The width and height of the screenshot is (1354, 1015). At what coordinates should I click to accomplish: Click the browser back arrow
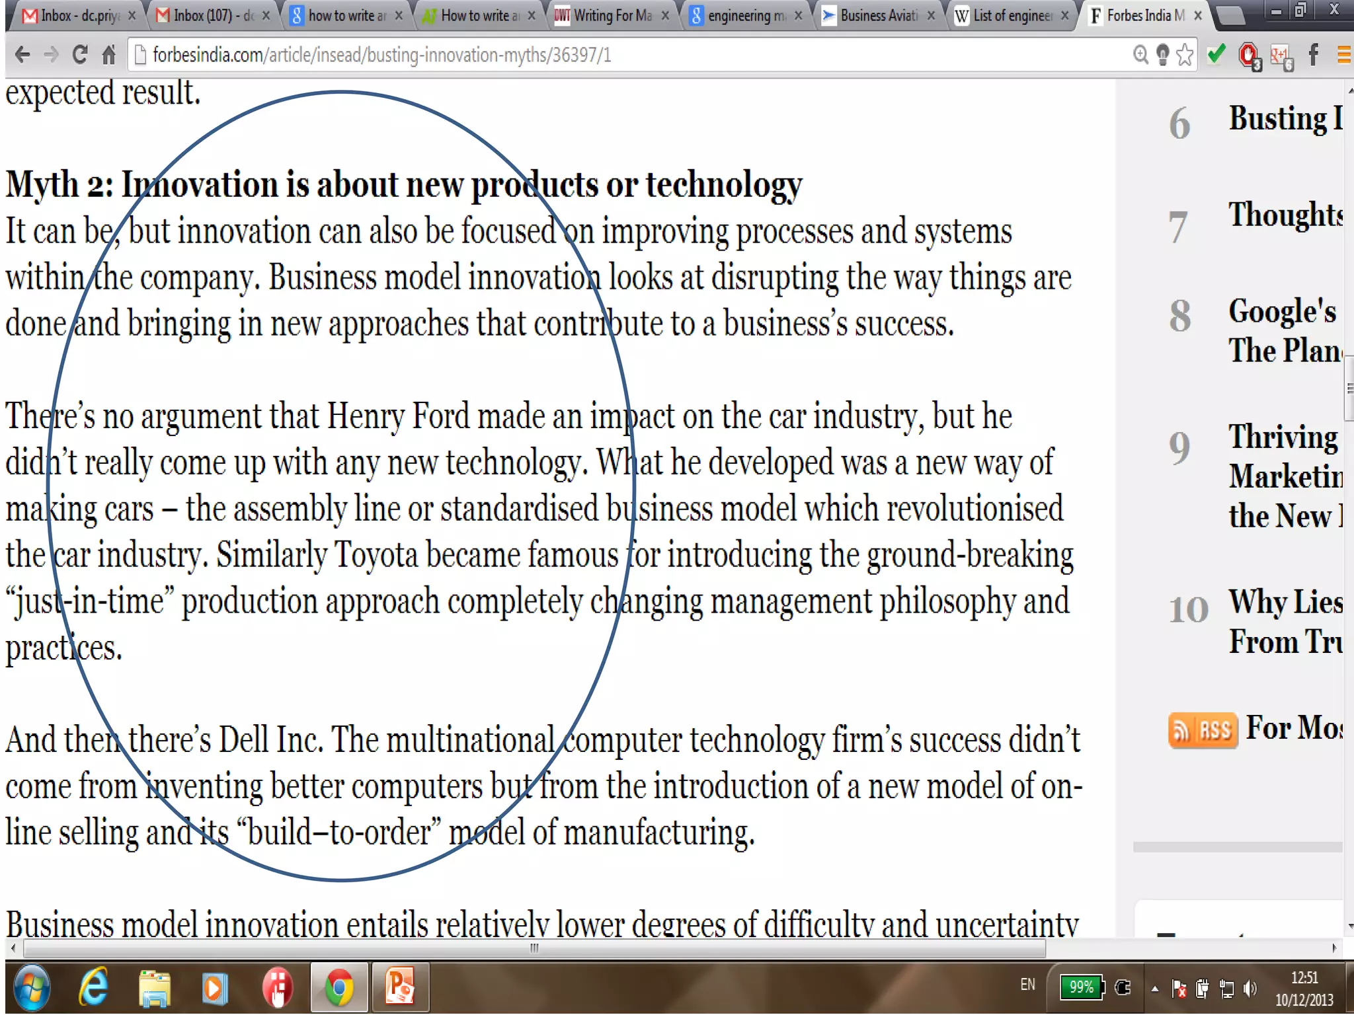click(x=22, y=55)
